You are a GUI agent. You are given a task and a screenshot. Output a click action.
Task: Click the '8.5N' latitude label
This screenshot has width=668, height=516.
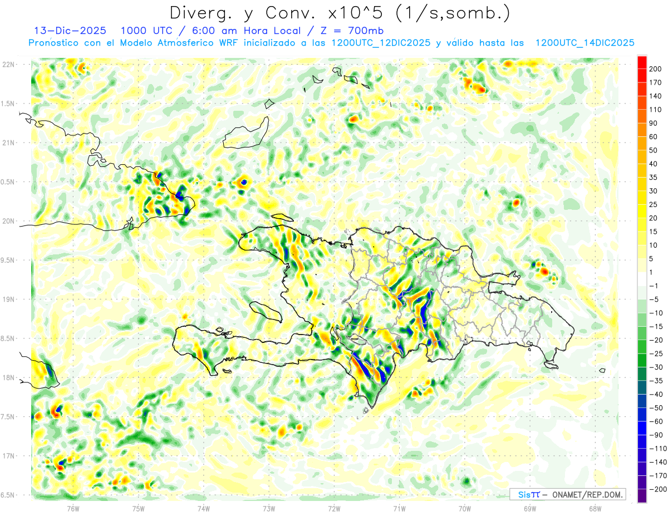pos(8,338)
